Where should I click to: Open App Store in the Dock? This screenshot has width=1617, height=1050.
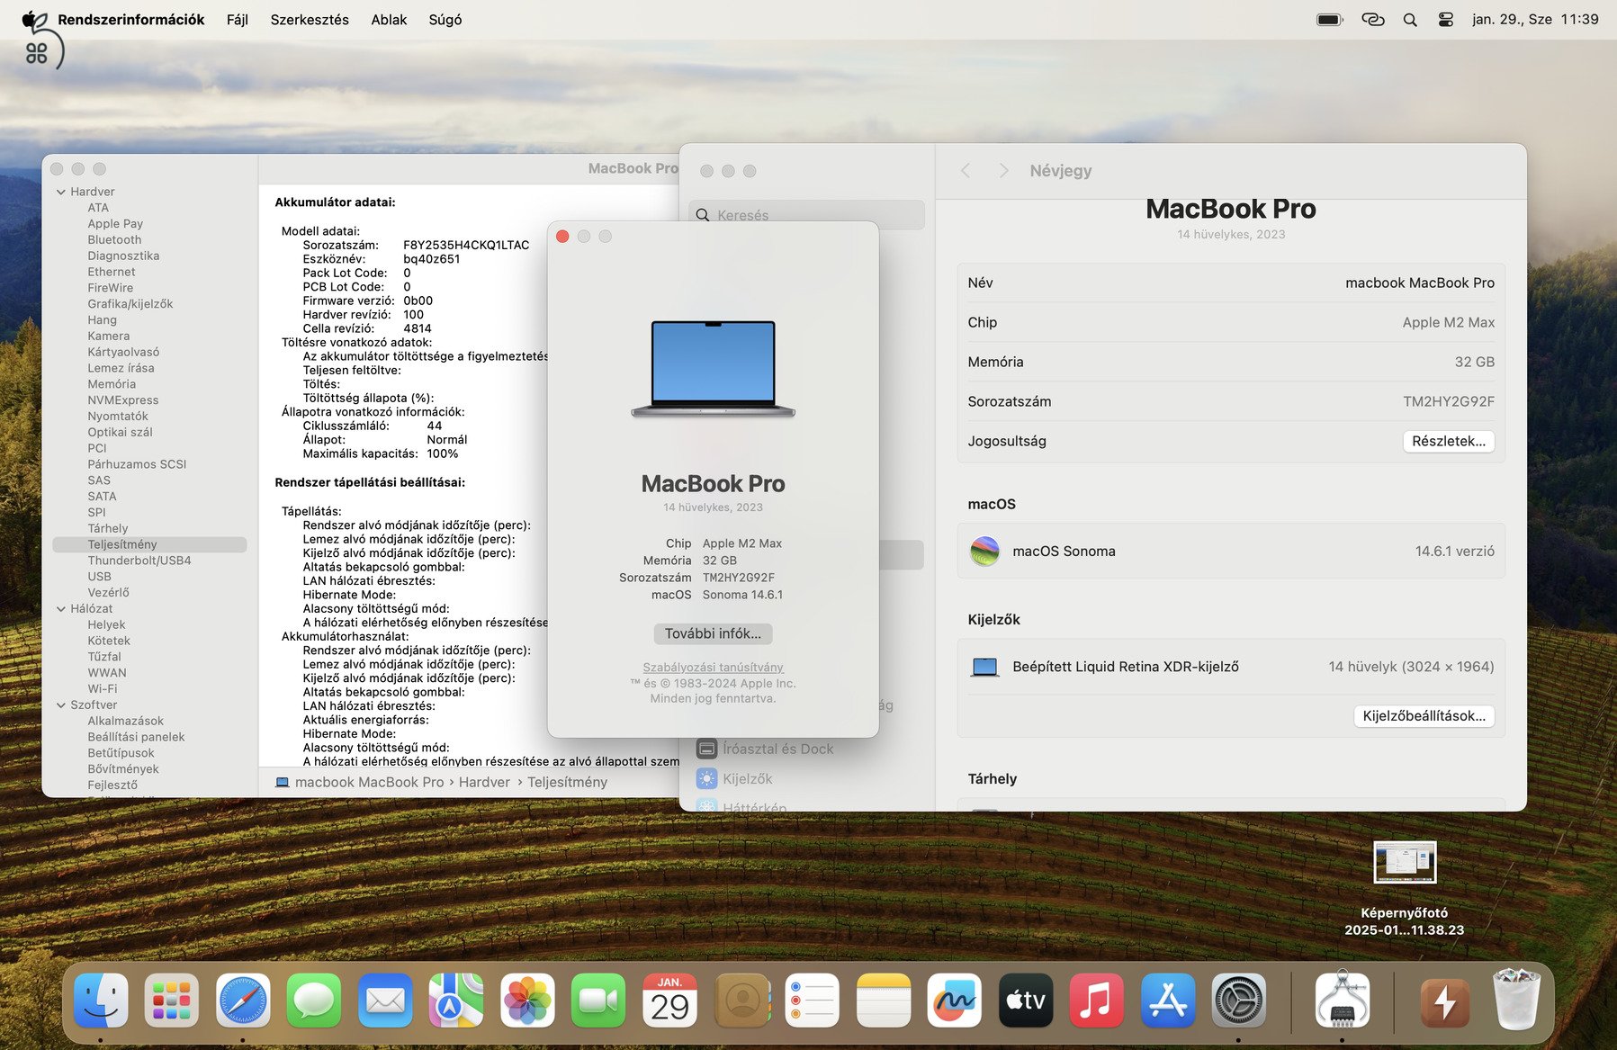tap(1168, 1000)
